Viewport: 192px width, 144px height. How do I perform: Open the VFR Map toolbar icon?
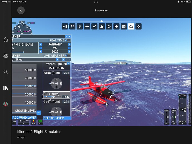pyautogui.click(x=124, y=26)
